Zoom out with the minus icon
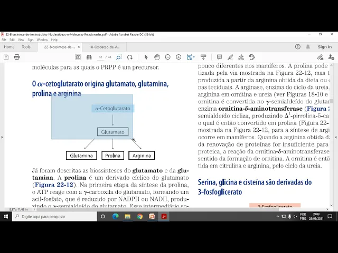The height and width of the screenshot is (253, 338). 168,57
